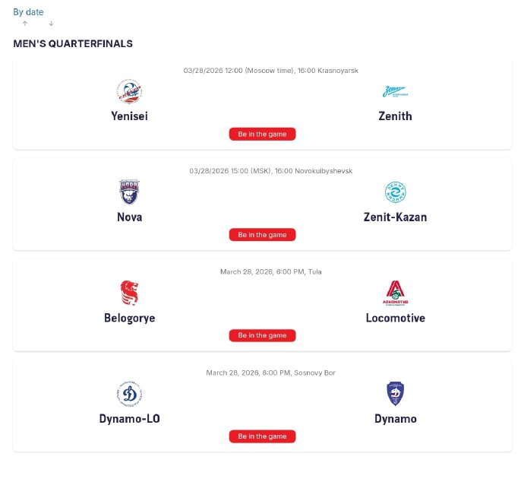Click Be in the game for Belogorye match

pos(262,335)
